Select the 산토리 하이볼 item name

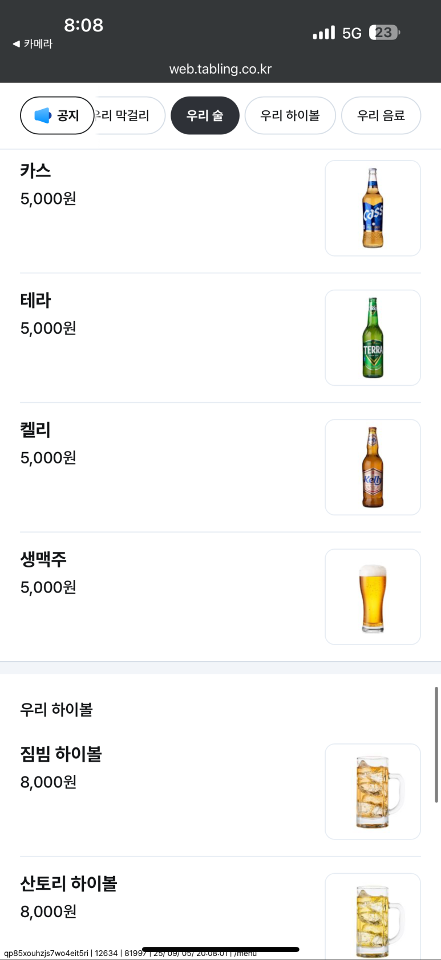click(68, 884)
